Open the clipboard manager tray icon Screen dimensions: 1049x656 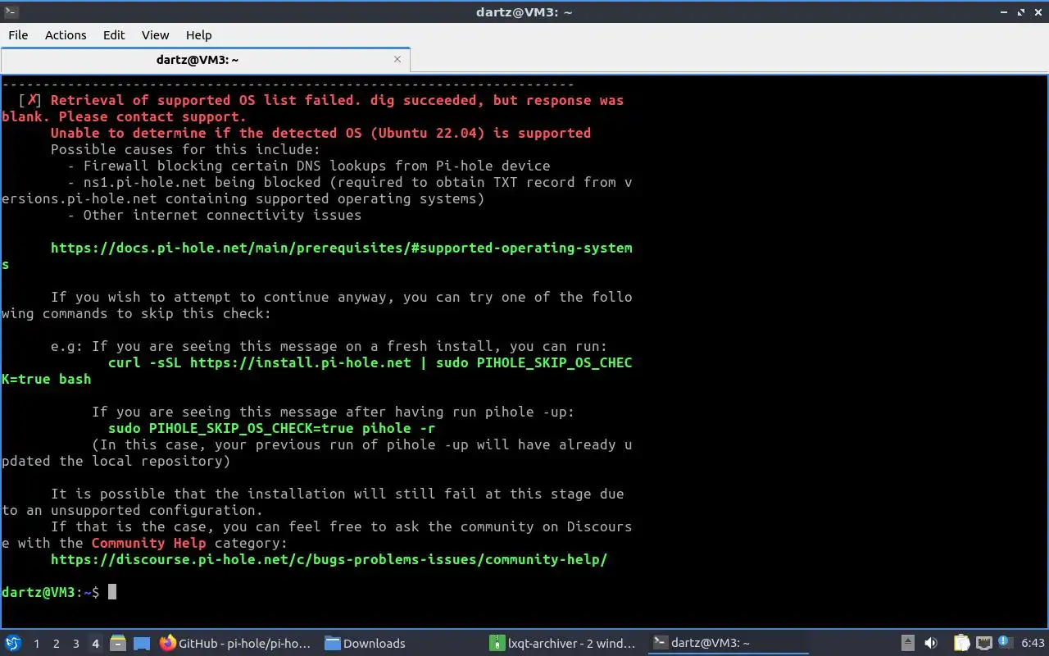click(962, 644)
